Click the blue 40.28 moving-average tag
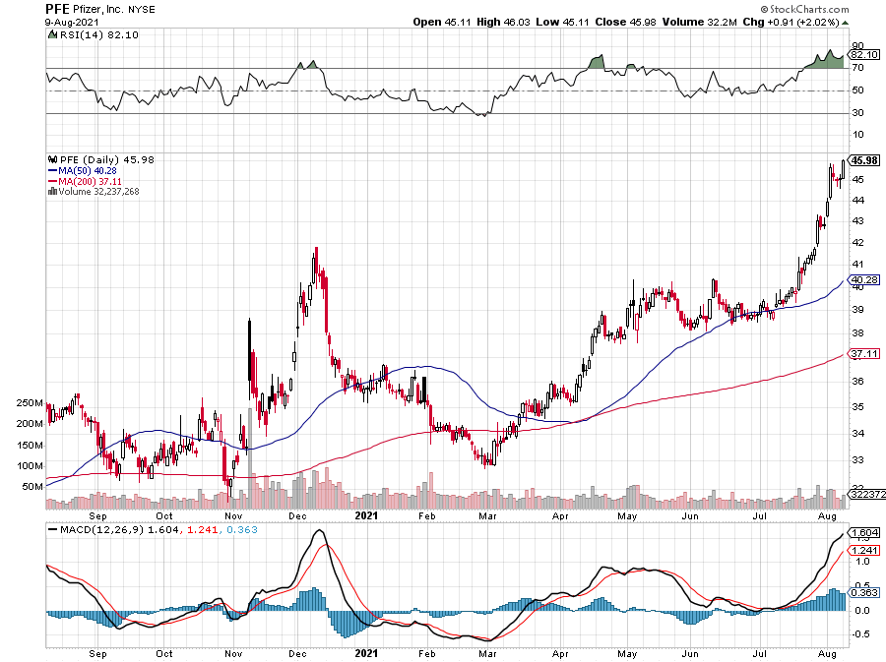This screenshot has height=662, width=886. 864,280
